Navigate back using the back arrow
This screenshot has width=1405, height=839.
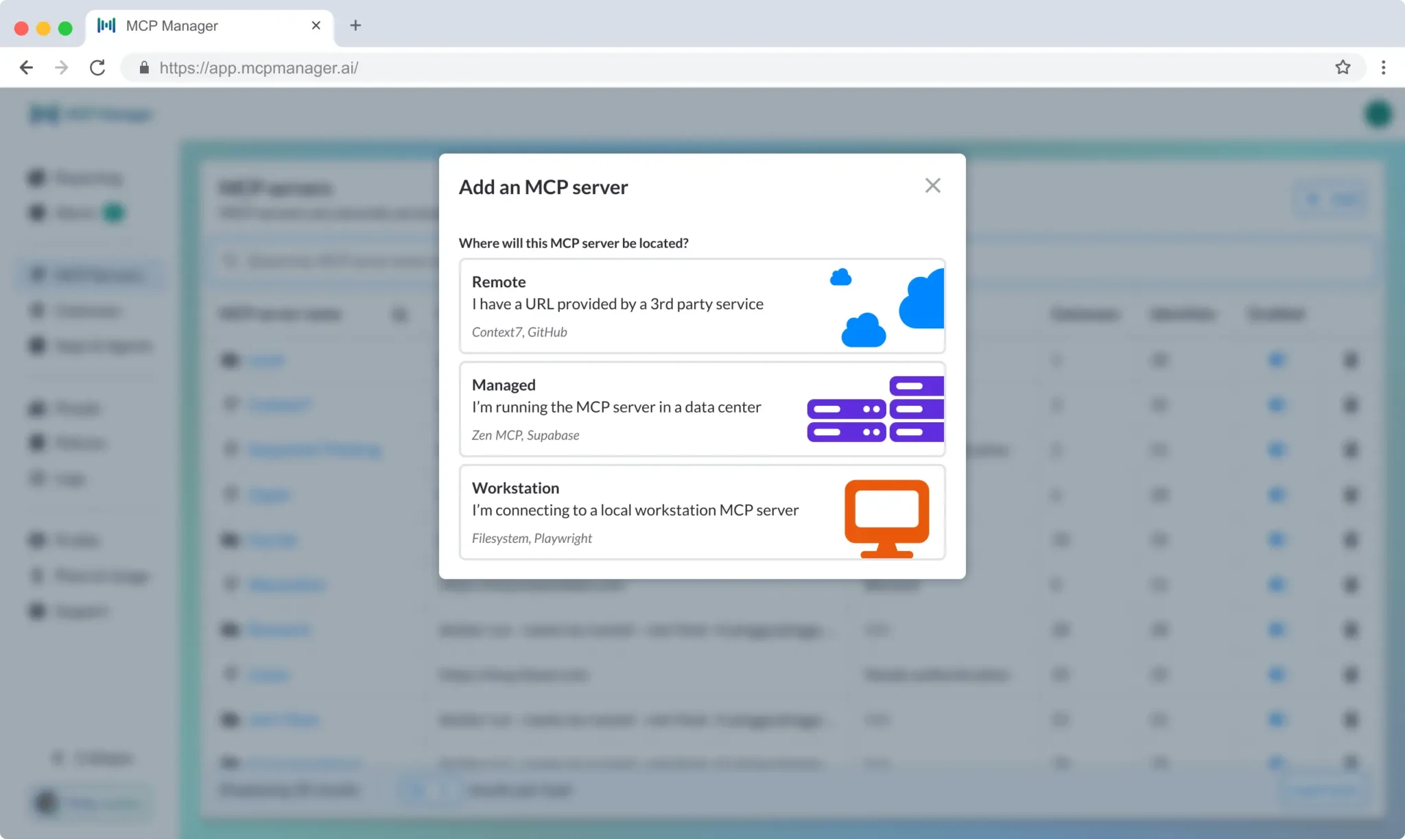(26, 67)
